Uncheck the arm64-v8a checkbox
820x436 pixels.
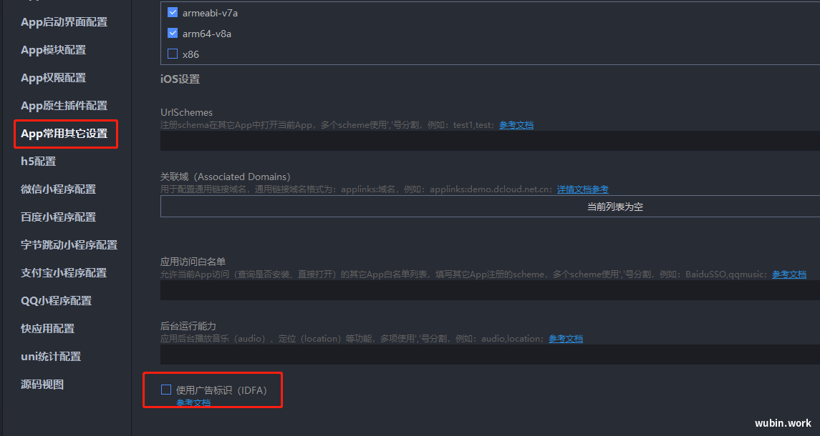coord(173,33)
